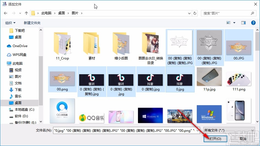This screenshot has height=146, width=260.
Task: Select 图图去水印_转换目录 folder
Action: (151, 48)
